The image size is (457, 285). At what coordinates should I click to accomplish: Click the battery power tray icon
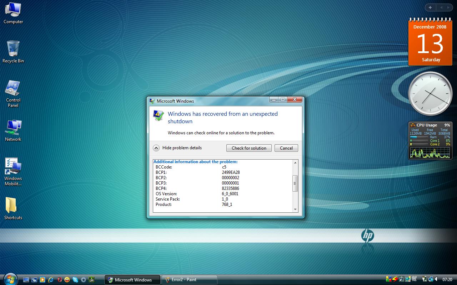pyautogui.click(x=425, y=279)
